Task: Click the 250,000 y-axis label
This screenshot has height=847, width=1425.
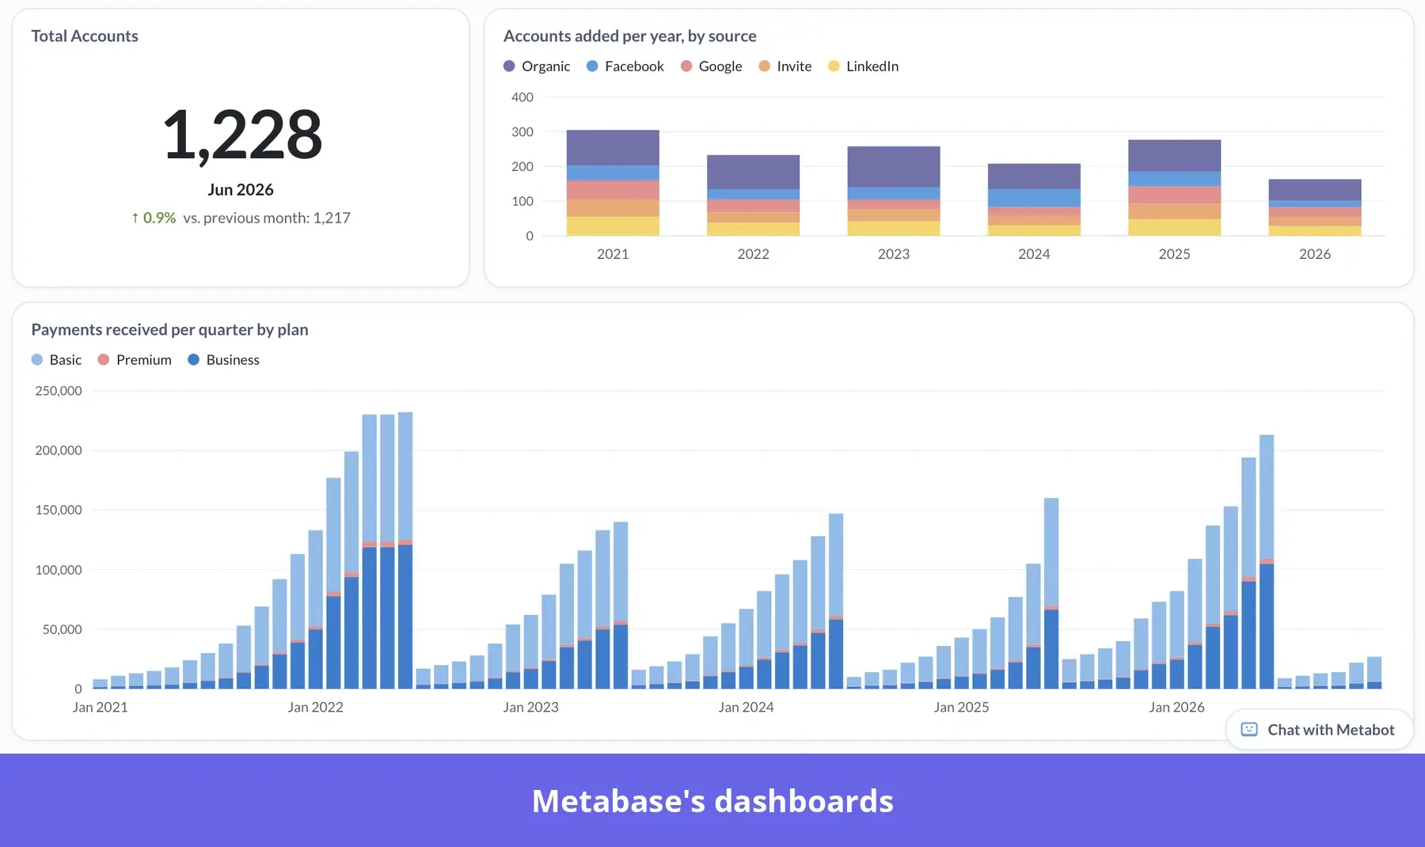Action: pyautogui.click(x=59, y=391)
